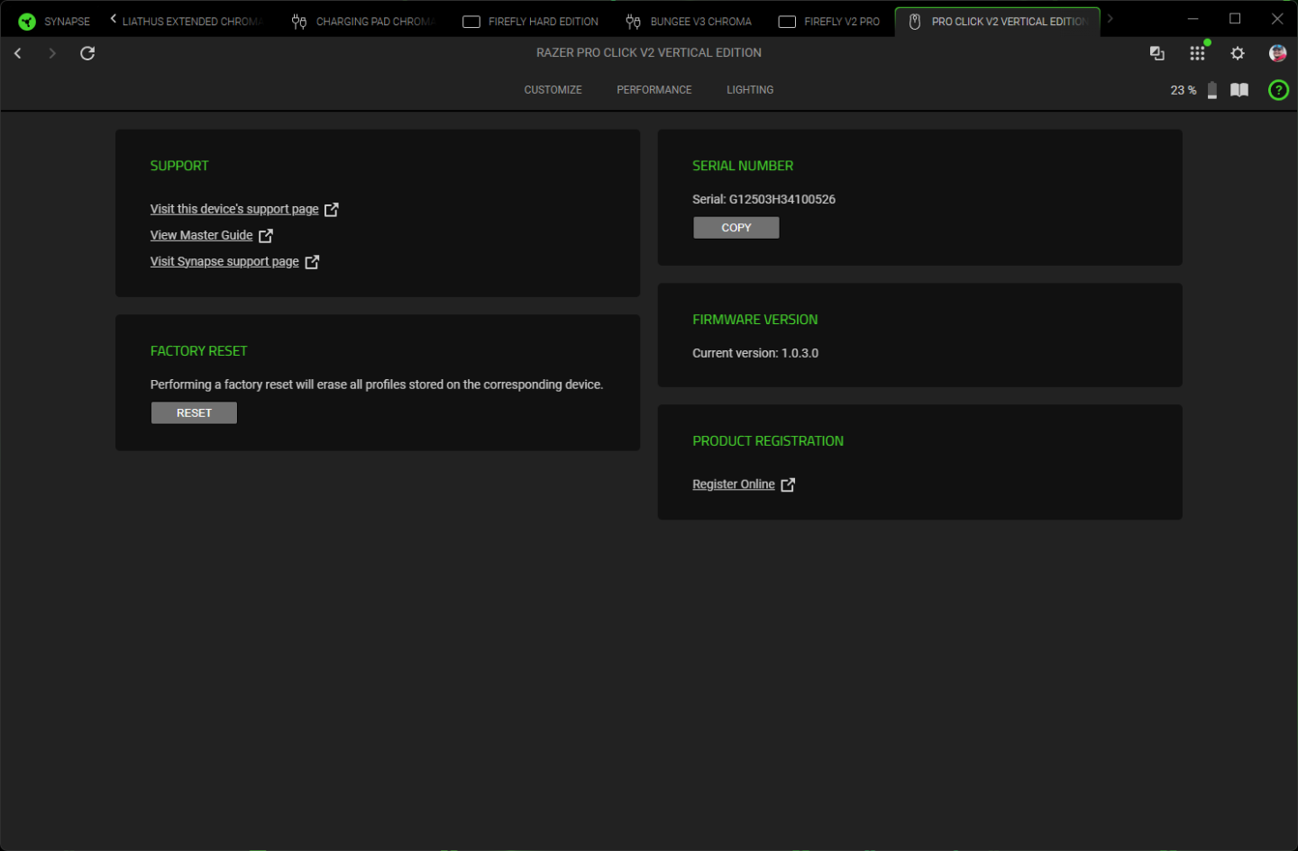Click the serial text G12503H34100526
1298x851 pixels.
[x=782, y=199]
